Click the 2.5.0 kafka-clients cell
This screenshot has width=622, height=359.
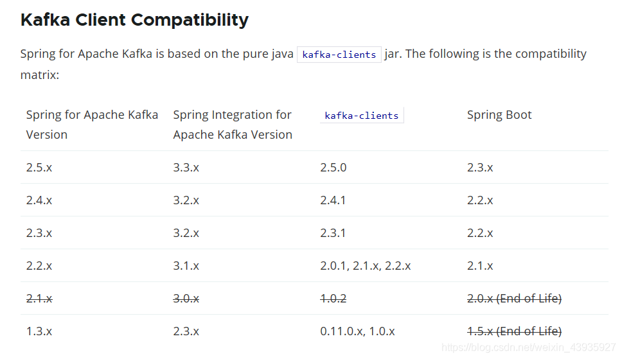pyautogui.click(x=333, y=168)
